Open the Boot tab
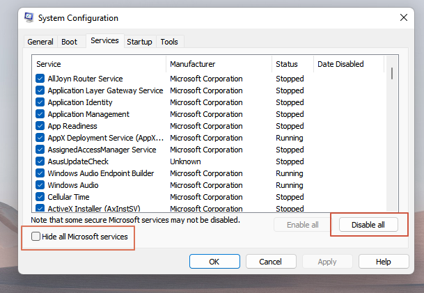The width and height of the screenshot is (424, 293). pyautogui.click(x=69, y=42)
